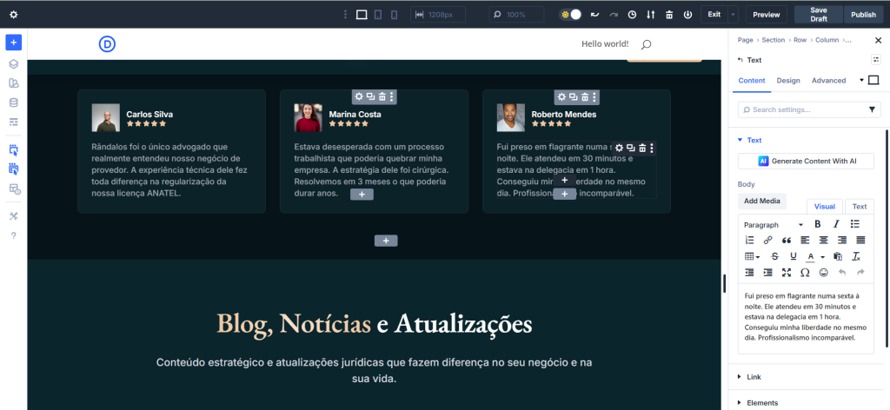890x410 pixels.
Task: Decrease indent in editor
Action: coord(749,273)
